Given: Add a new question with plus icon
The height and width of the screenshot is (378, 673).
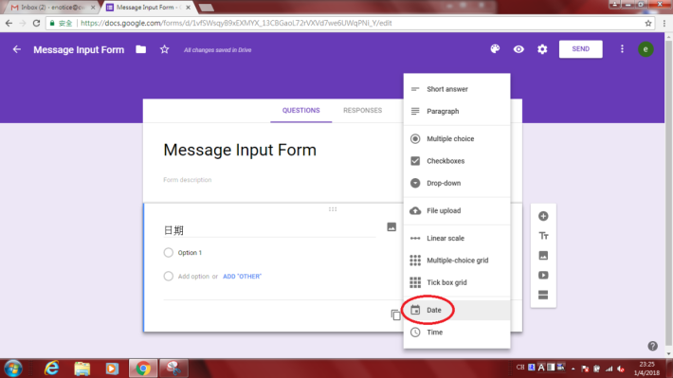Looking at the screenshot, I should [543, 216].
